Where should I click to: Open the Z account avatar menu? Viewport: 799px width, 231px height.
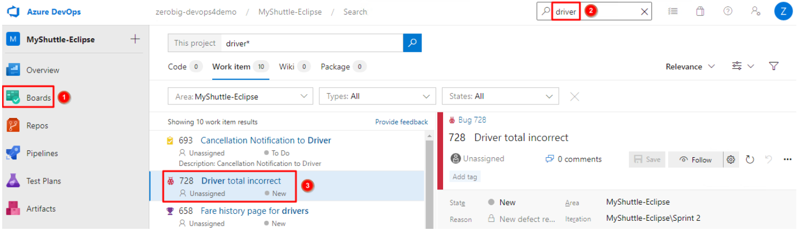783,11
